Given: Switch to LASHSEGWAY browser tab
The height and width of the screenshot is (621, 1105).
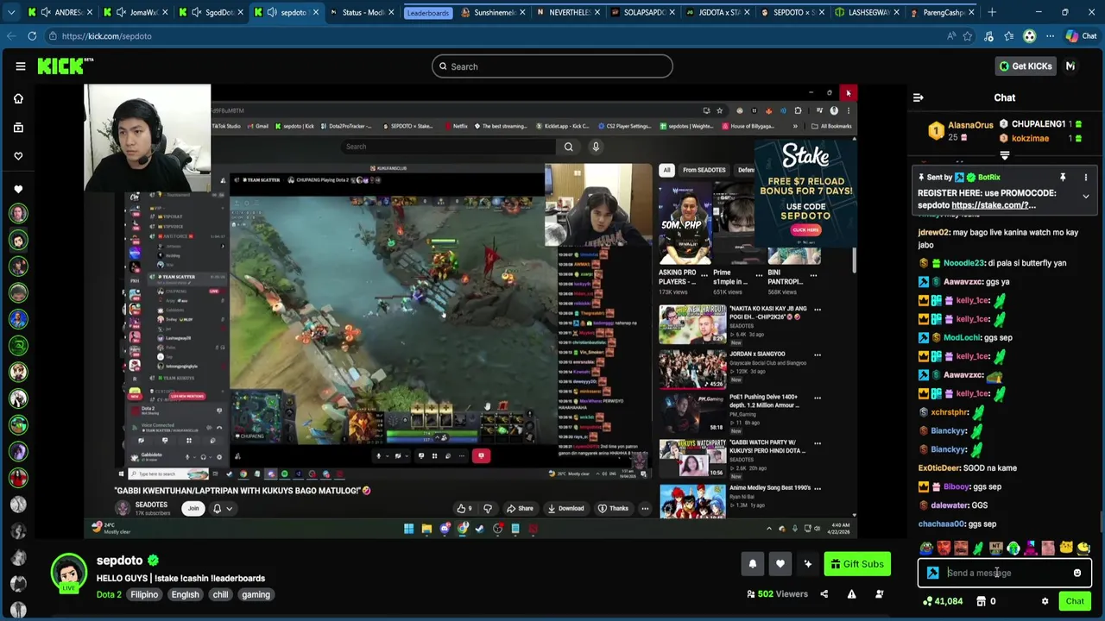Looking at the screenshot, I should click(868, 12).
